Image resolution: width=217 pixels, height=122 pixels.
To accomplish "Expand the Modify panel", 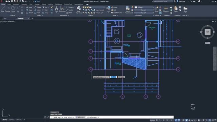I will click(x=40, y=16).
